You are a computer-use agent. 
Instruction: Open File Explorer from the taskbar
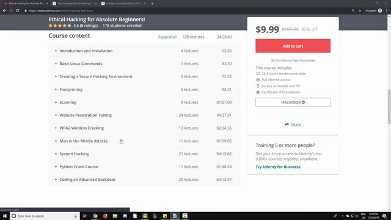[115, 216]
